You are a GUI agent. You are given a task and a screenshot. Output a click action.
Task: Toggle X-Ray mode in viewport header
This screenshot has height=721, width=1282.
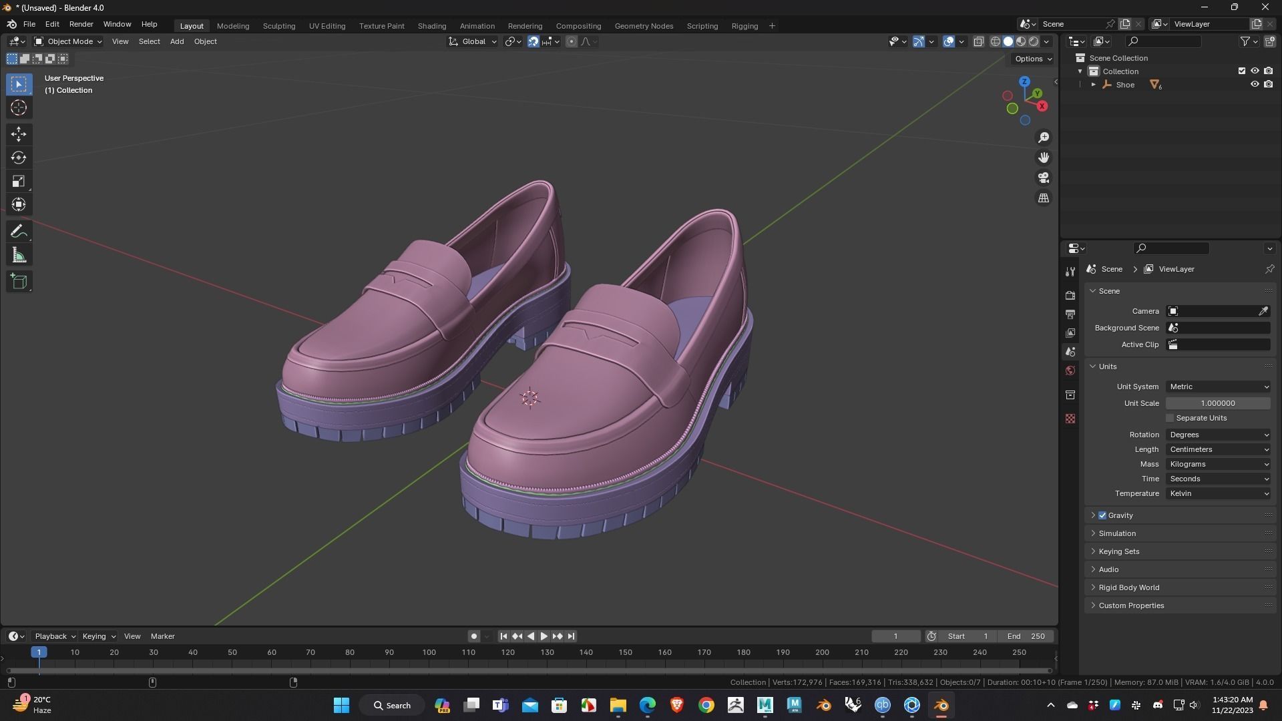coord(978,41)
